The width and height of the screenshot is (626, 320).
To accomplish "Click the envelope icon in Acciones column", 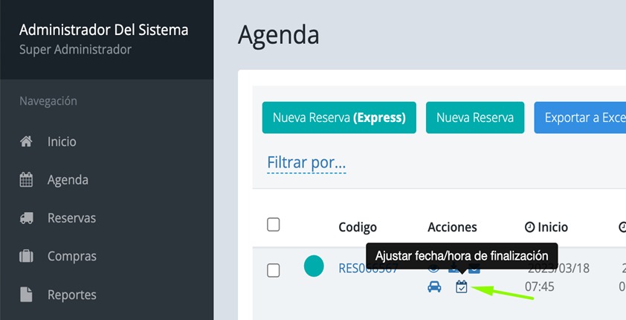I will click(x=474, y=268).
